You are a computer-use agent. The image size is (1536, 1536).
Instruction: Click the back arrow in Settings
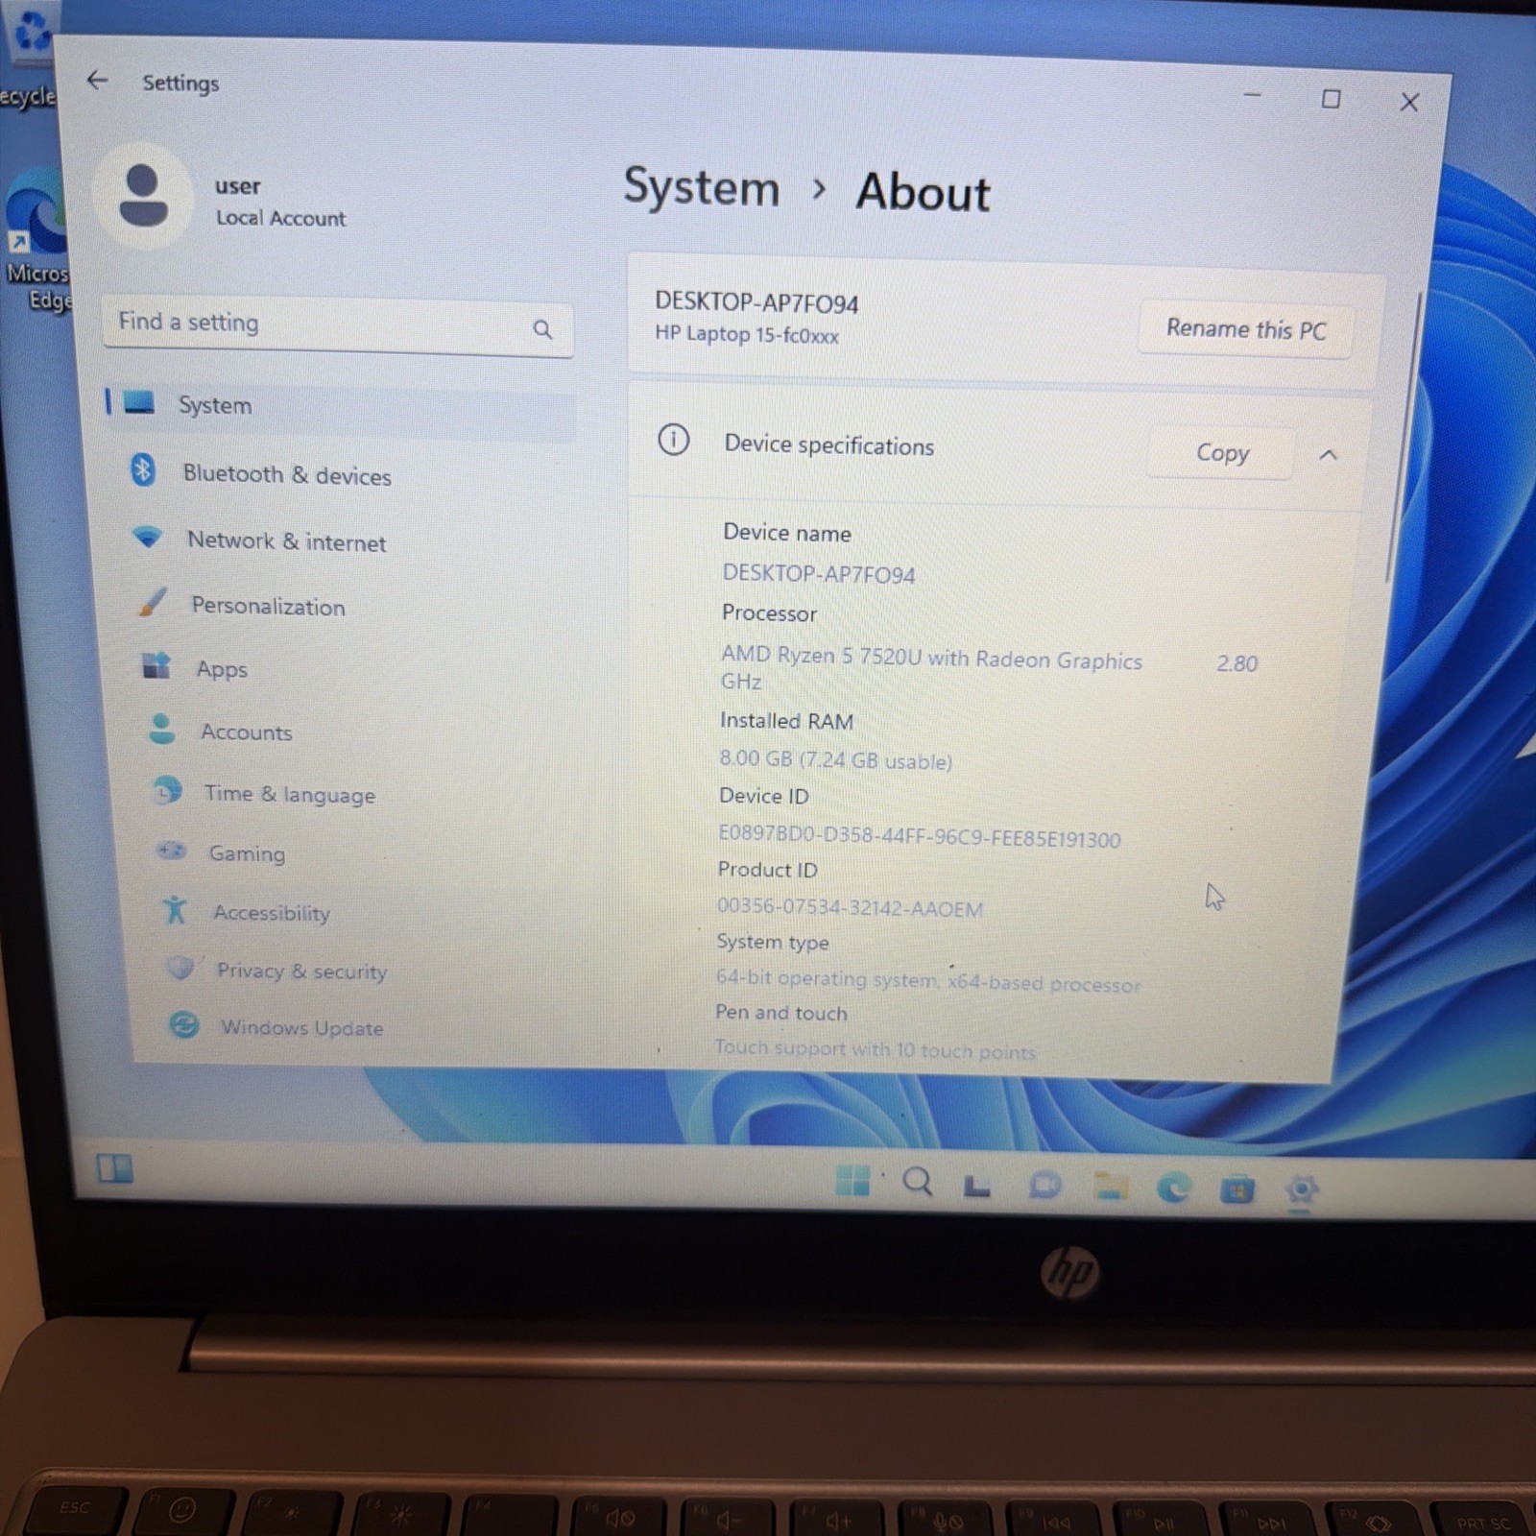pos(97,81)
